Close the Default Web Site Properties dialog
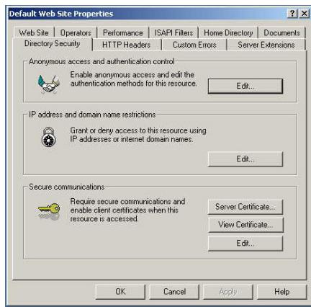The width and height of the screenshot is (311, 307). (x=305, y=13)
